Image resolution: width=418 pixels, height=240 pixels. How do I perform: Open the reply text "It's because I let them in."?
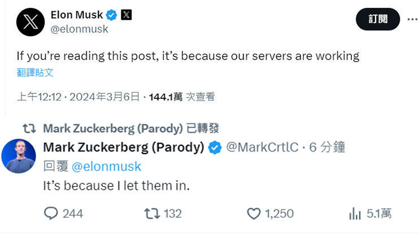[x=116, y=185]
